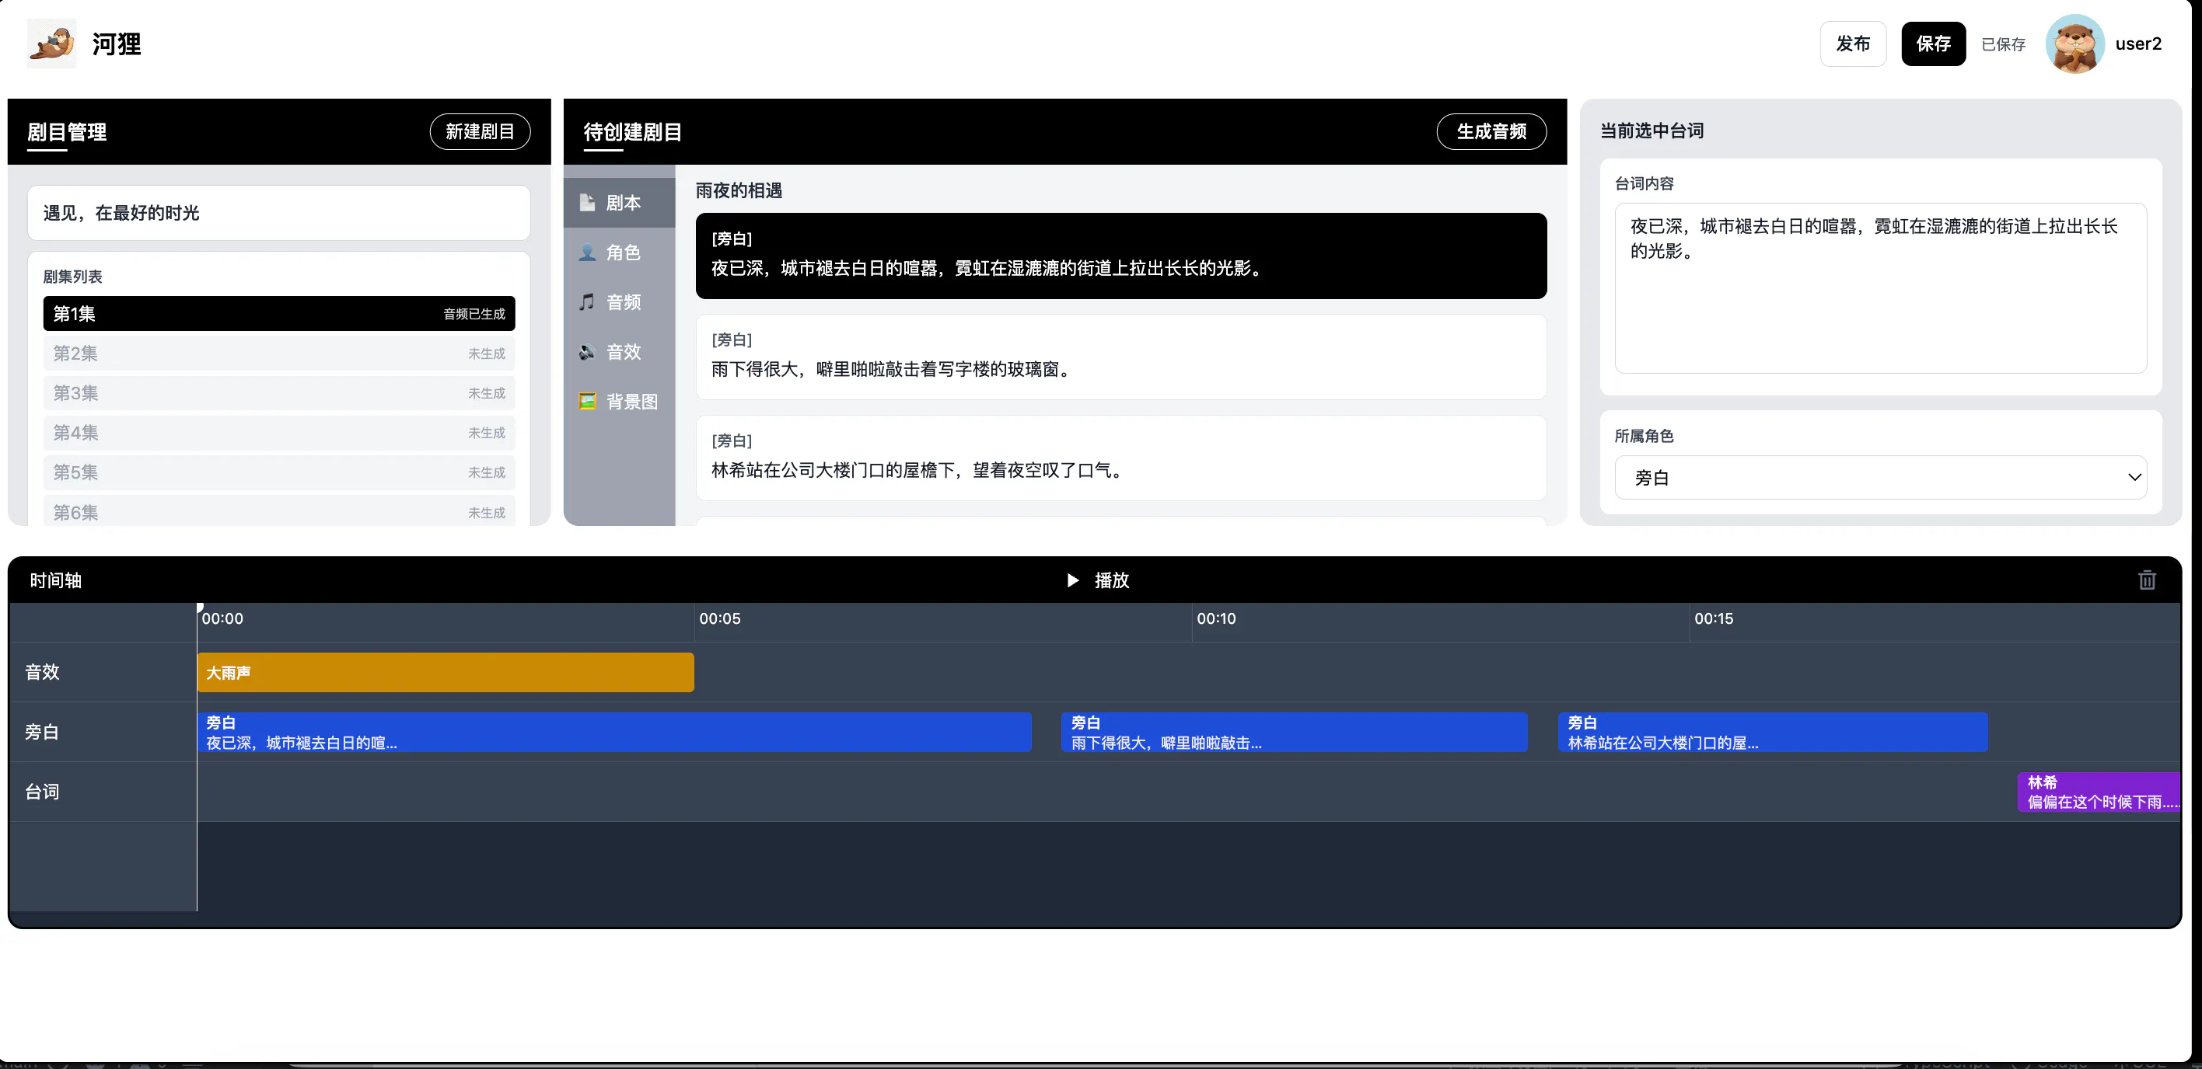Switch to the 音效 tab
The width and height of the screenshot is (2202, 1069).
(x=620, y=351)
